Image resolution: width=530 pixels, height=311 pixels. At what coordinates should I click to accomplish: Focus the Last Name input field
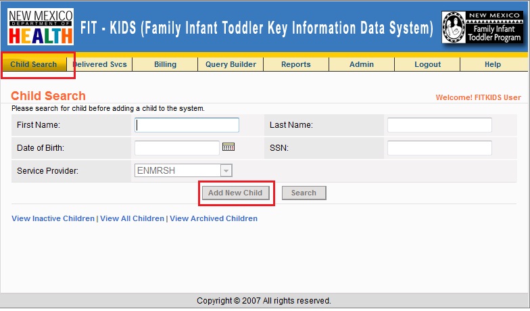tap(439, 125)
